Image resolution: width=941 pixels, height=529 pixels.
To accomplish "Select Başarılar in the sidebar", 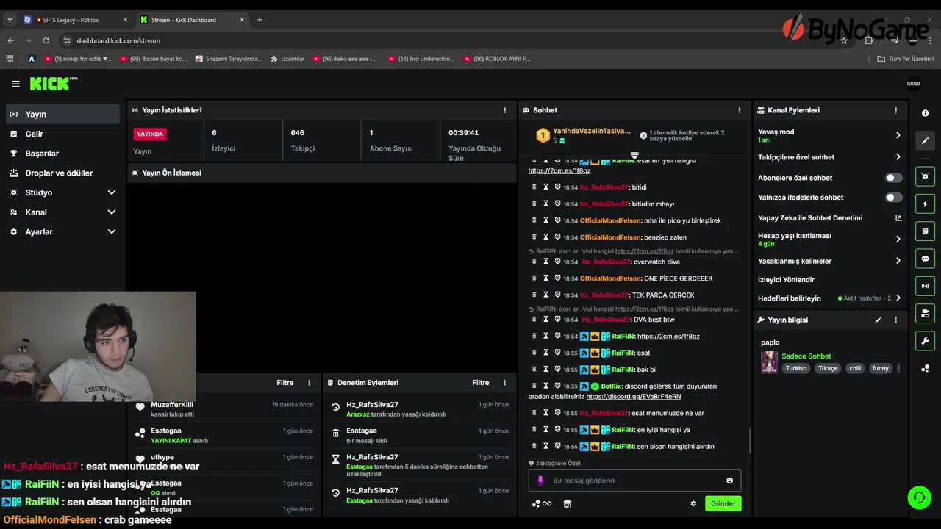I will [x=62, y=154].
